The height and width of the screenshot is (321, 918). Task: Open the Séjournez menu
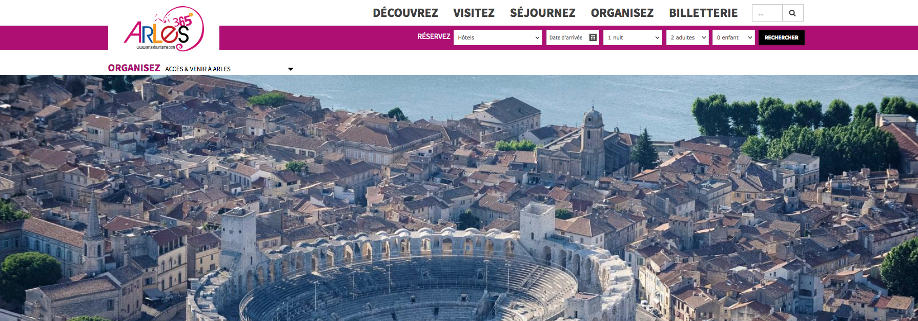pos(543,13)
